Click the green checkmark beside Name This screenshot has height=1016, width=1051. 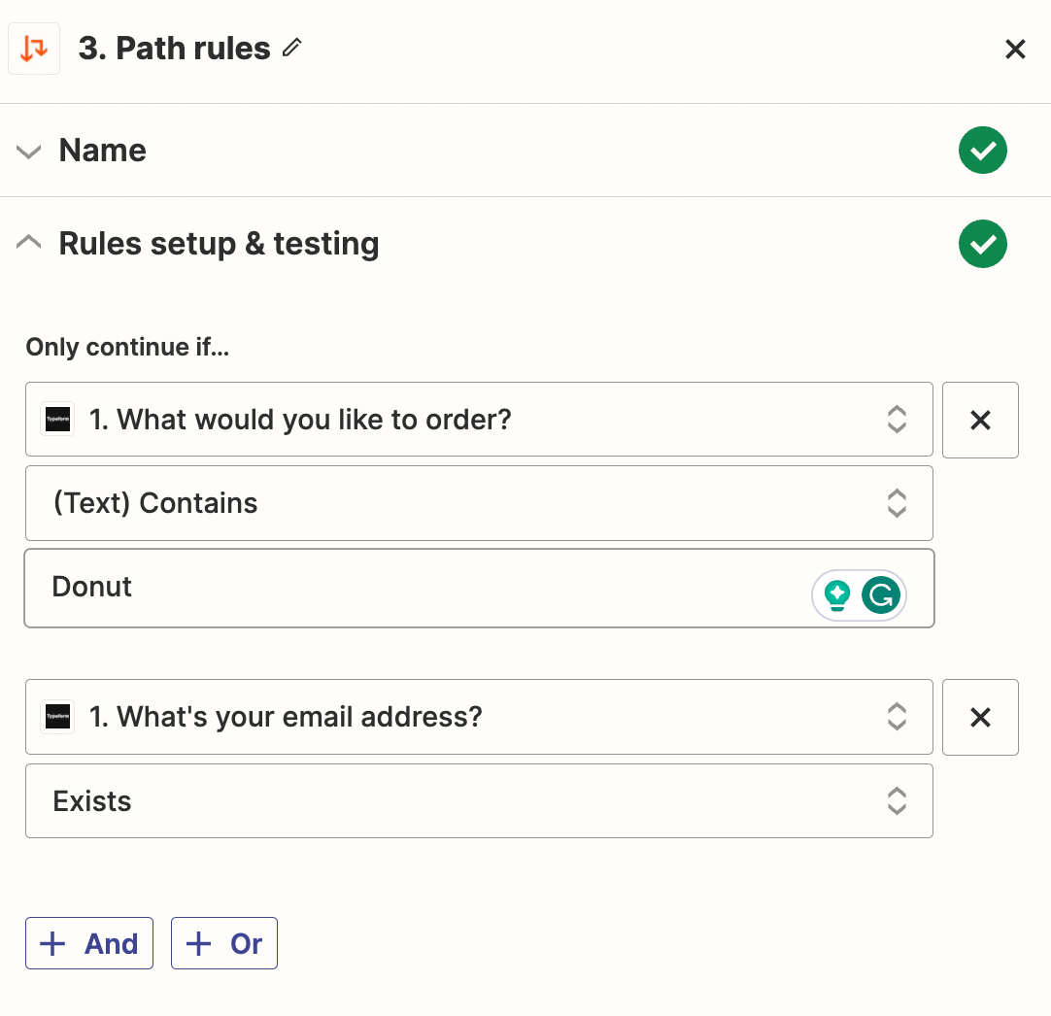point(982,151)
